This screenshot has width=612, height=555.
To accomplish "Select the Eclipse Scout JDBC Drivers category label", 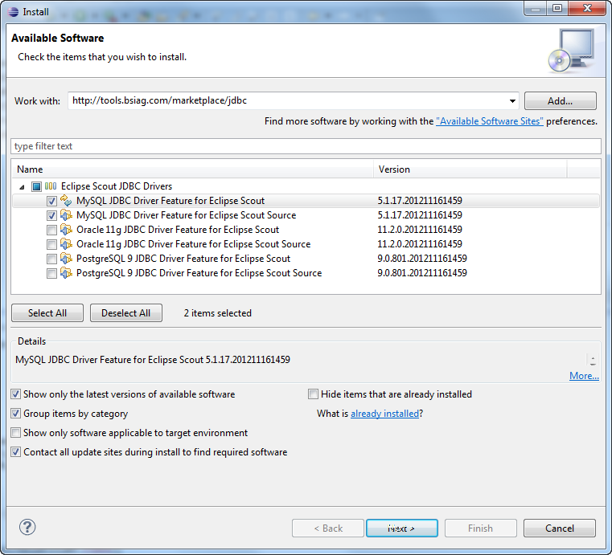I will (117, 186).
